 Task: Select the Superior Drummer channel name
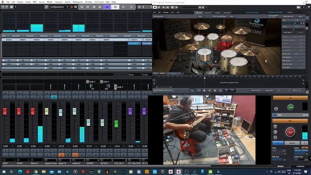[x=51, y=163]
